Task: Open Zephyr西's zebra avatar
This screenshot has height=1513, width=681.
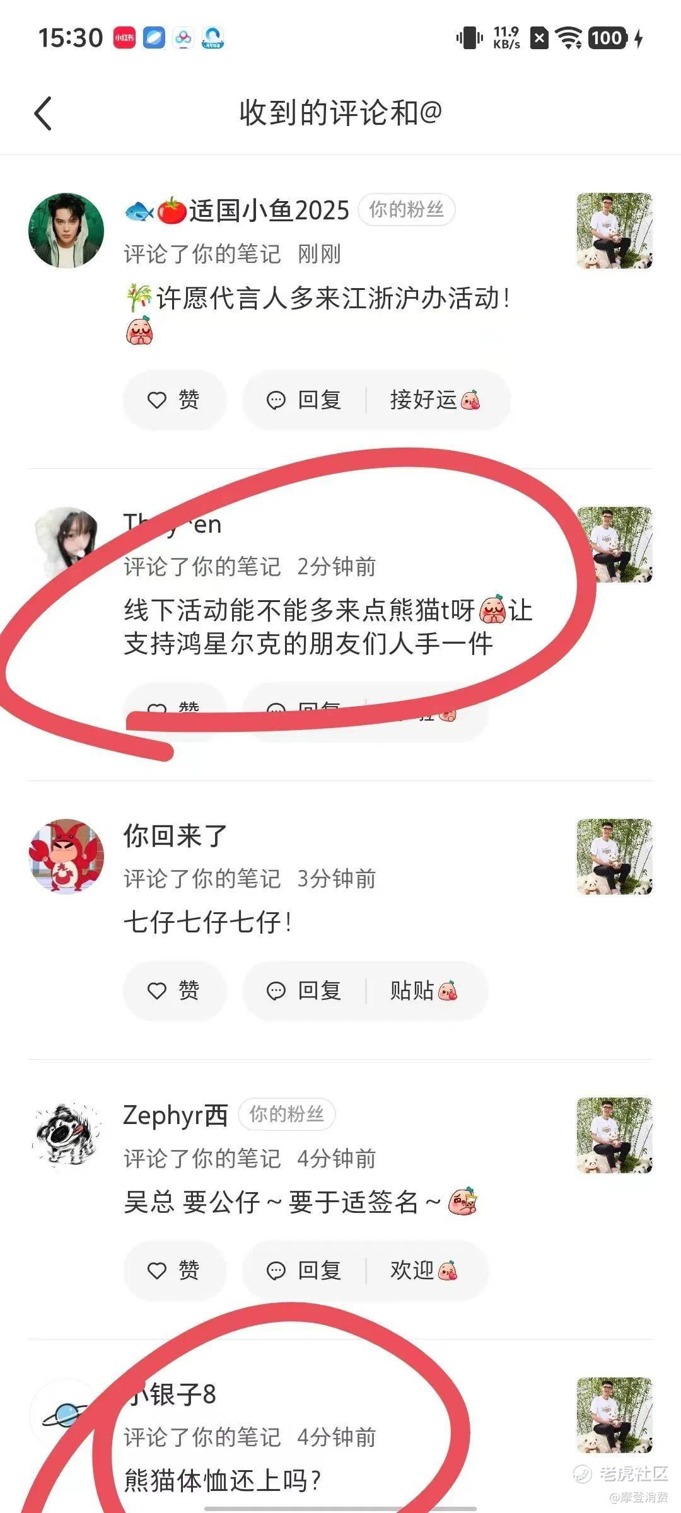Action: 66,1135
